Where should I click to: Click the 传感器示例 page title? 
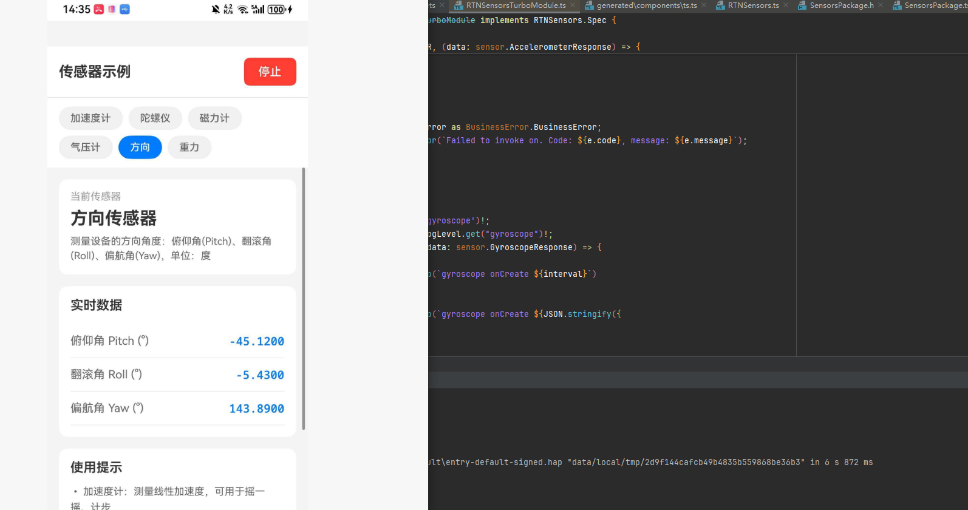95,72
